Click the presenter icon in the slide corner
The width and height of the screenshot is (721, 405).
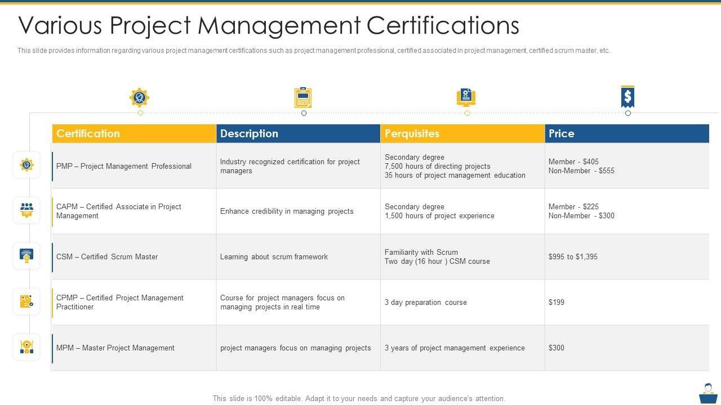(x=708, y=393)
